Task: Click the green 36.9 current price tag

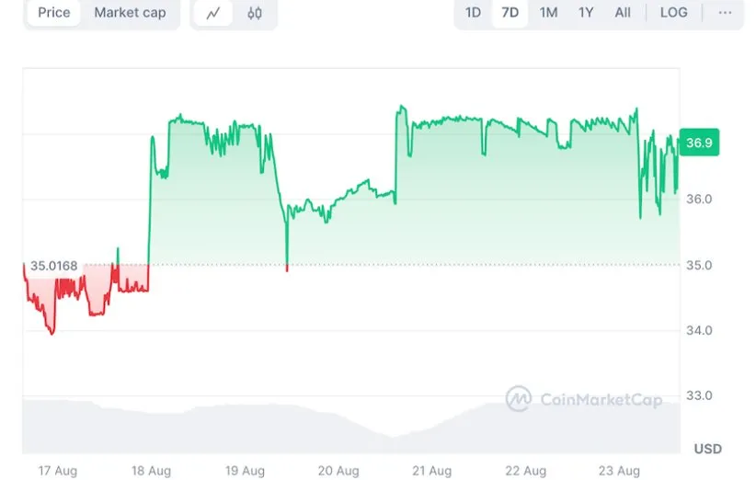Action: 699,143
